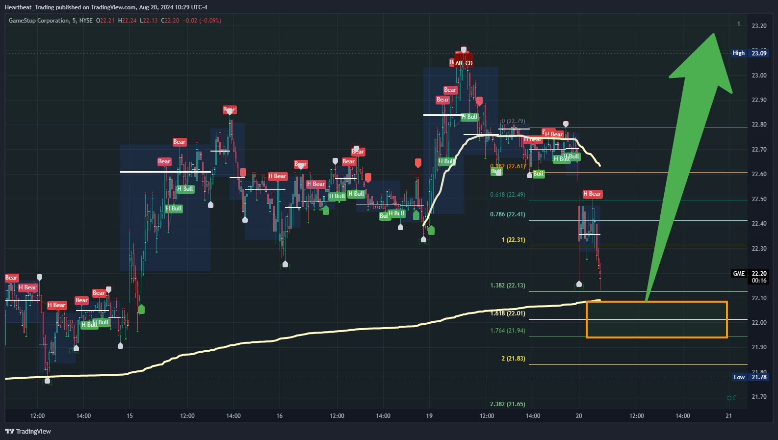This screenshot has height=440, width=778.
Task: Click the H Bear label above Aug 20 candles
Action: [x=592, y=194]
